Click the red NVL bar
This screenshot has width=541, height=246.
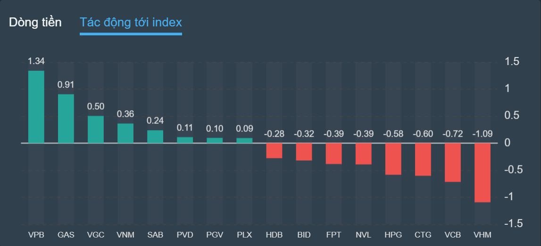point(364,153)
